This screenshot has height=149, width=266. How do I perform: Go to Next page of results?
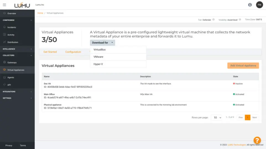(x=254, y=117)
